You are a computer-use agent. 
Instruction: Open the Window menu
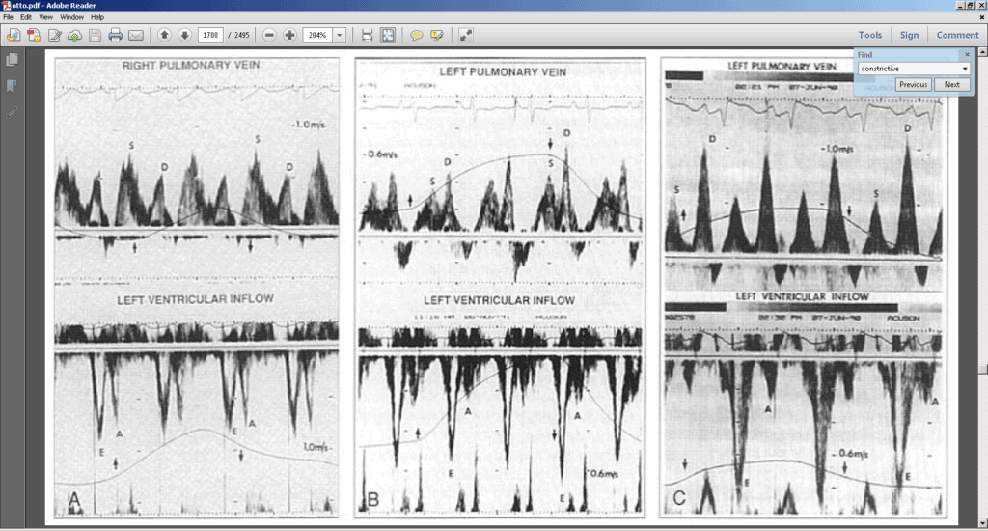[x=71, y=17]
